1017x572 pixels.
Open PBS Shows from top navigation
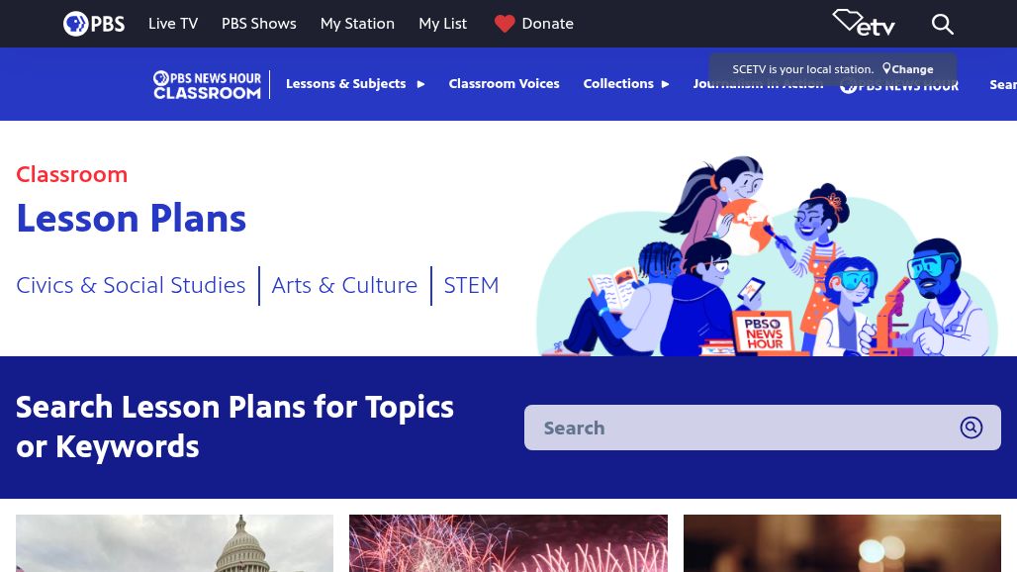(259, 24)
